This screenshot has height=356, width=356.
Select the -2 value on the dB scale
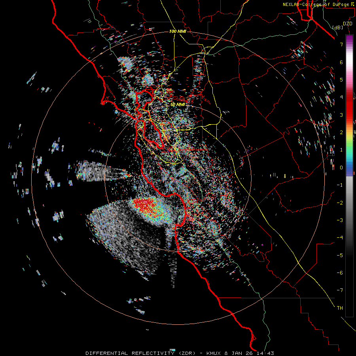(340, 203)
